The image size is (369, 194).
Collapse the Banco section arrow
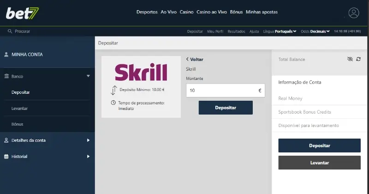click(x=88, y=76)
